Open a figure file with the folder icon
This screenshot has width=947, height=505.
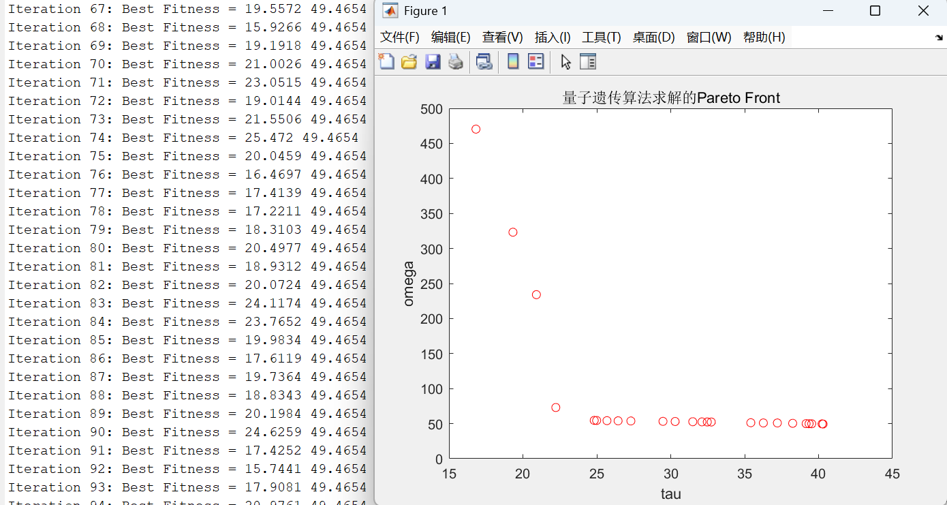409,62
